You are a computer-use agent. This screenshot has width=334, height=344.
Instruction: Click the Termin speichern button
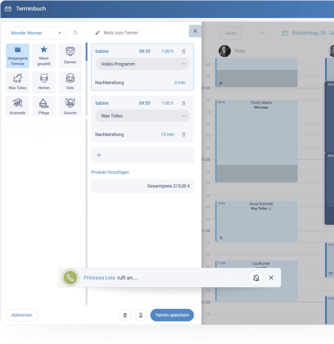pos(172,315)
